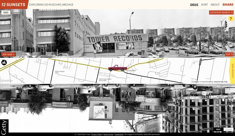Click the Add Year button
Screen dimensions: 235x136
pyautogui.click(x=8, y=54)
